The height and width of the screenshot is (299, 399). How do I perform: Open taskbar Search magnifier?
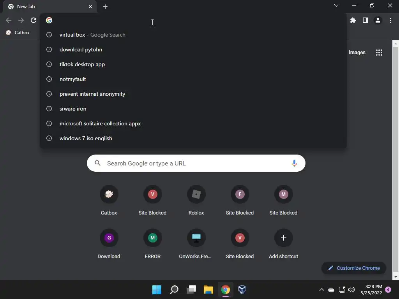click(174, 290)
